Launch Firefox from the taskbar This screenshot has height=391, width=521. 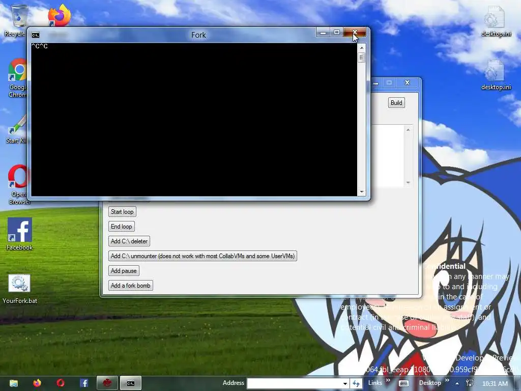coord(37,383)
